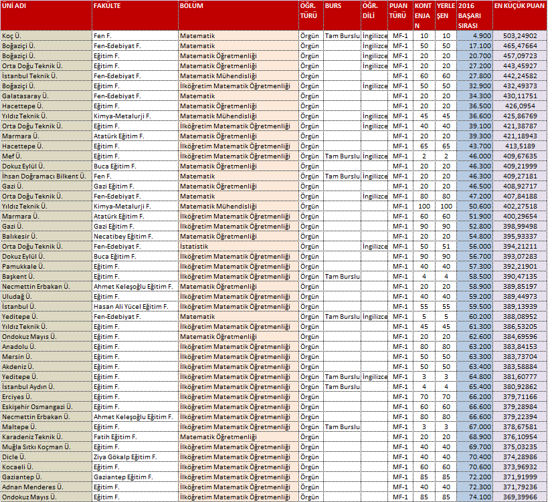This screenshot has height=502, width=558.
Task: Click the Gazi Eğitim F. cell with rank 52.800
Action: (x=135, y=226)
